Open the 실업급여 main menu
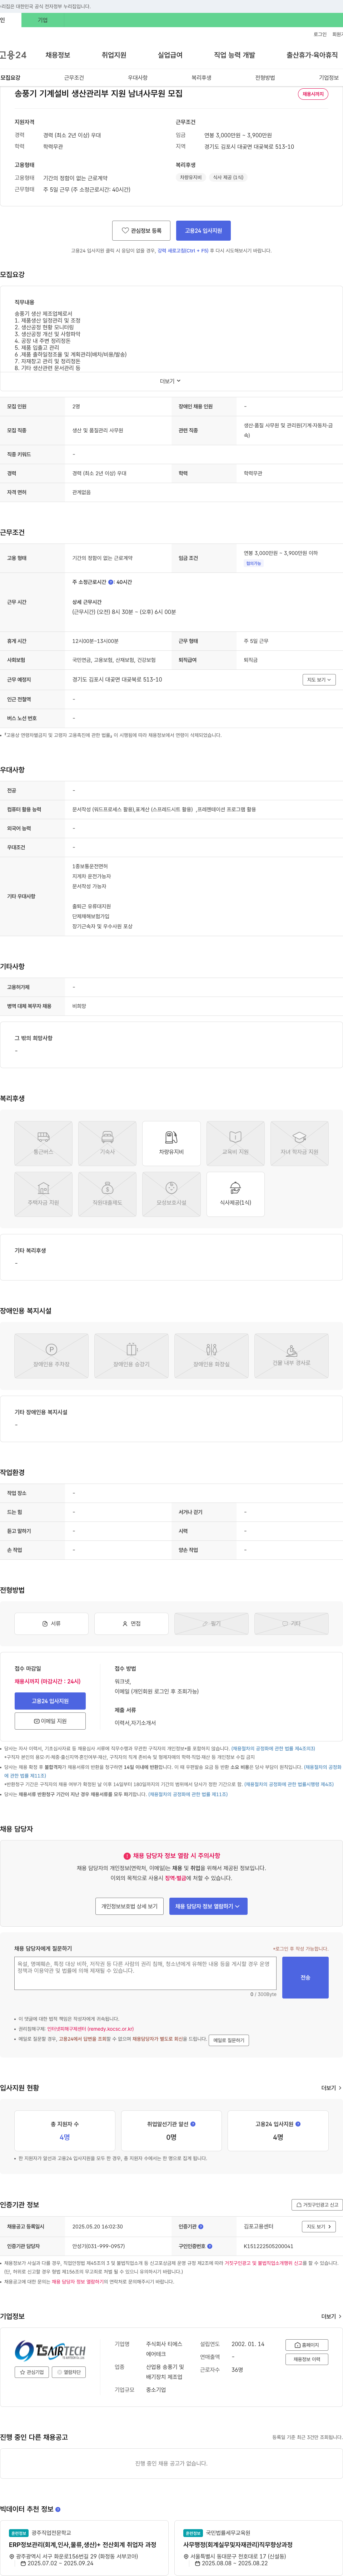This screenshot has width=343, height=2576. [x=170, y=55]
